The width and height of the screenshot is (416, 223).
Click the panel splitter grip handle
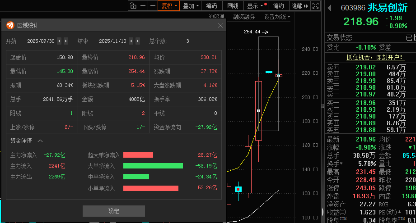point(323,106)
